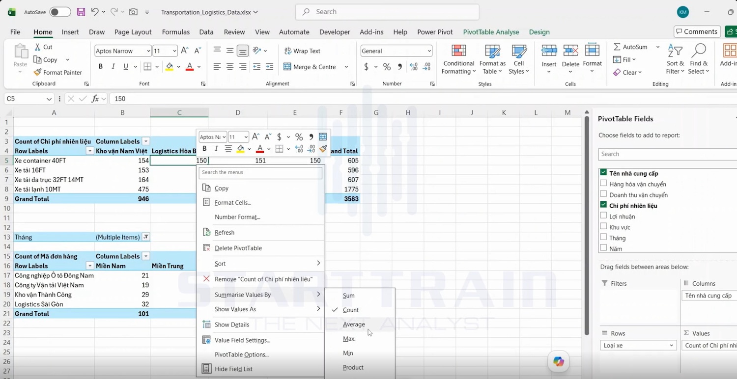
Task: Click the Undo arrow icon
Action: coord(95,12)
